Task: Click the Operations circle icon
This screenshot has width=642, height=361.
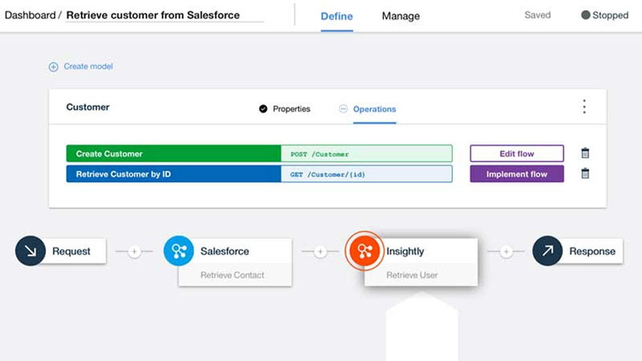Action: [343, 109]
